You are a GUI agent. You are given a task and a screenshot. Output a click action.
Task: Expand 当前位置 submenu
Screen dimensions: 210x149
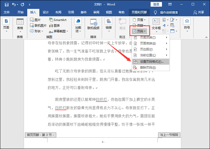point(151,55)
